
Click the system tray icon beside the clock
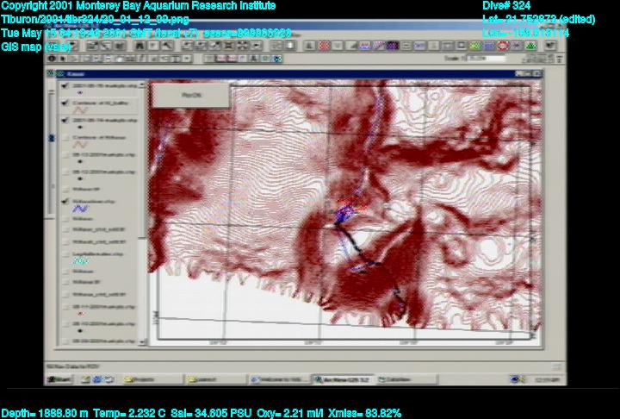click(x=515, y=379)
